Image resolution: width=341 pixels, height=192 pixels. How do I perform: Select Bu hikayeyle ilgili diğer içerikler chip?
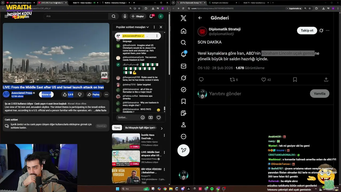coord(141,128)
